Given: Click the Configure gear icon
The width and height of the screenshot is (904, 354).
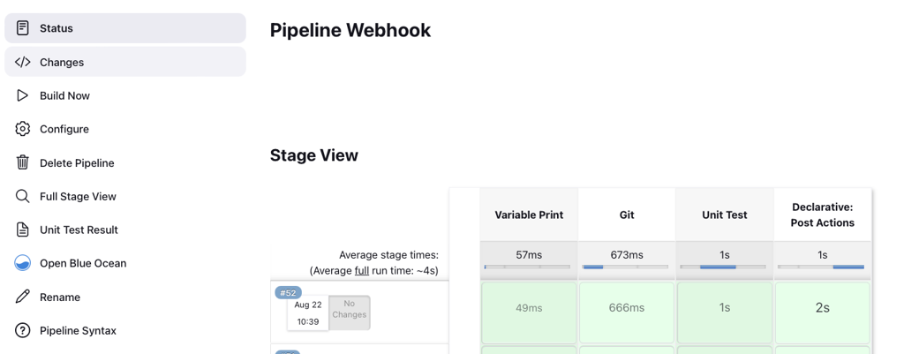Looking at the screenshot, I should coord(22,129).
